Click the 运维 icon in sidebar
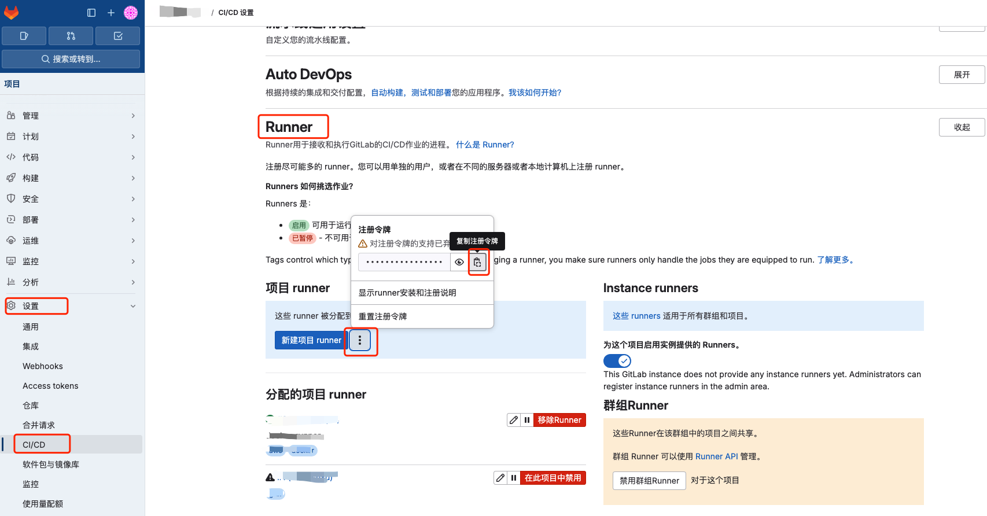This screenshot has height=516, width=987. point(11,241)
